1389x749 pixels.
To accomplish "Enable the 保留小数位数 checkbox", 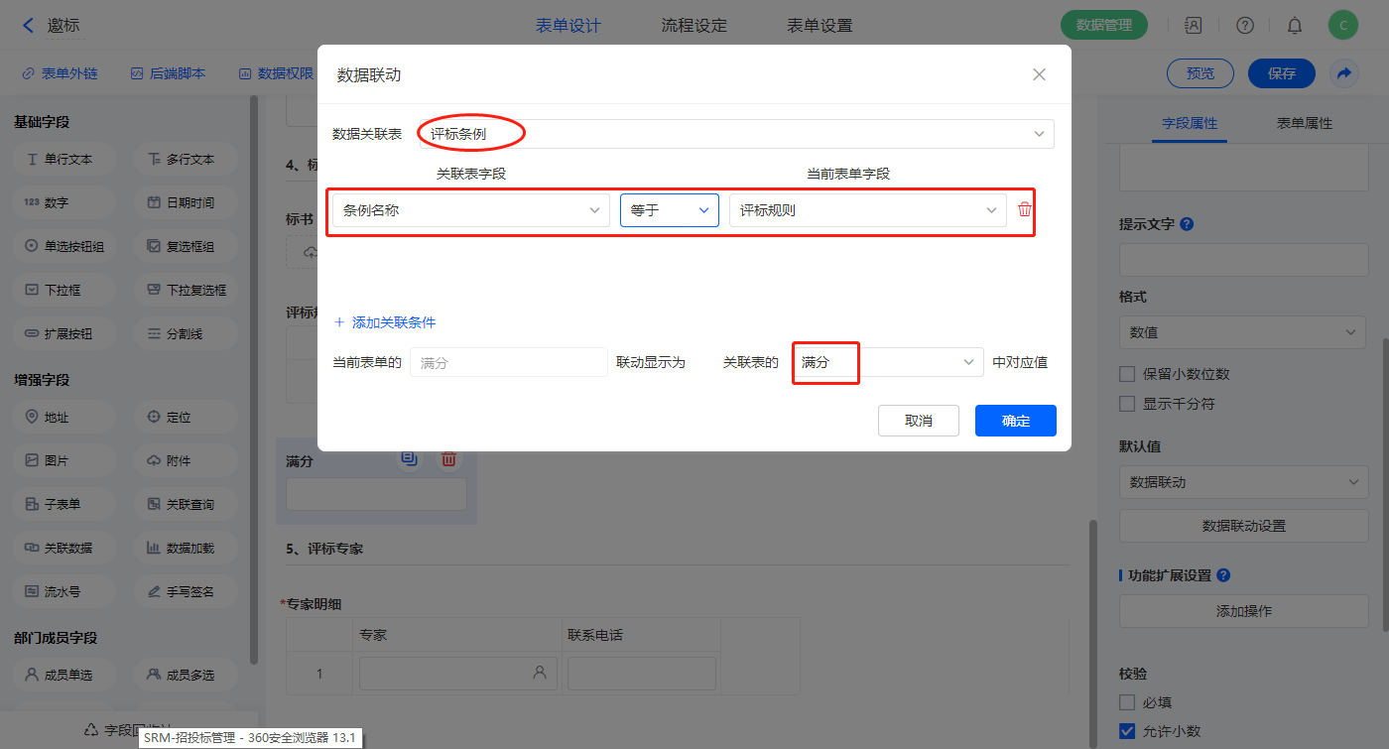I will (1127, 374).
